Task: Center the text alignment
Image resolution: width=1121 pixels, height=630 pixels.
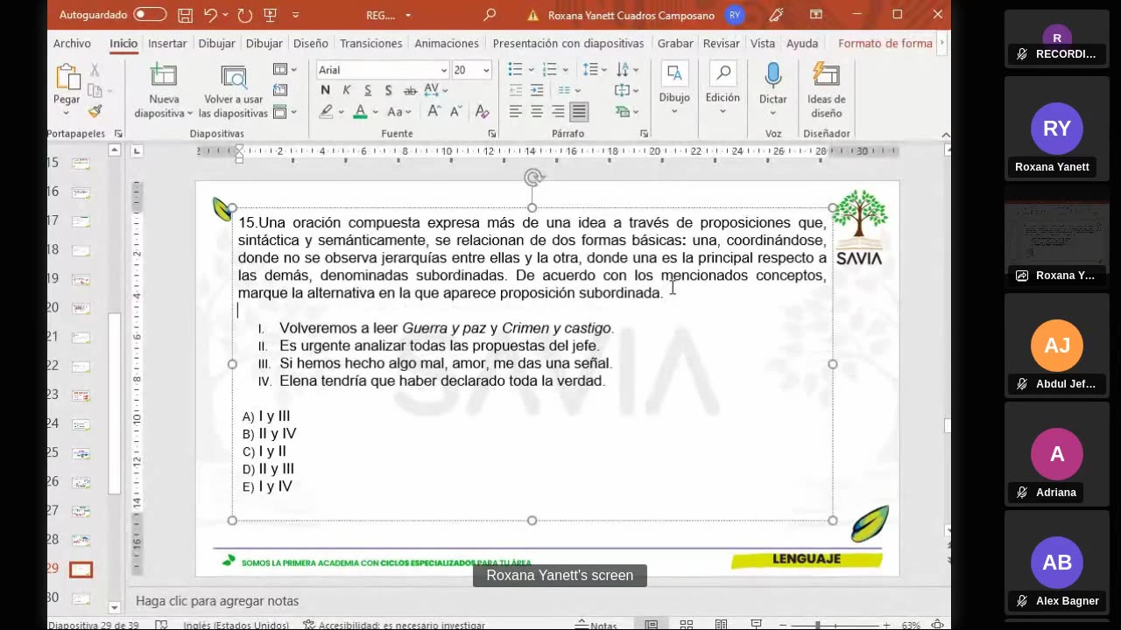Action: [x=537, y=112]
